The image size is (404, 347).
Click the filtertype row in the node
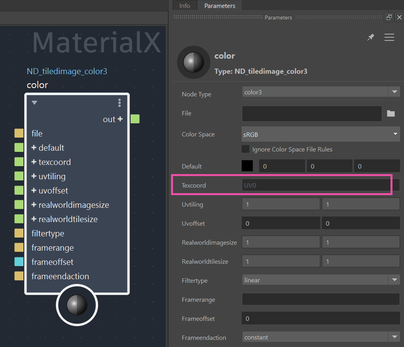(48, 233)
